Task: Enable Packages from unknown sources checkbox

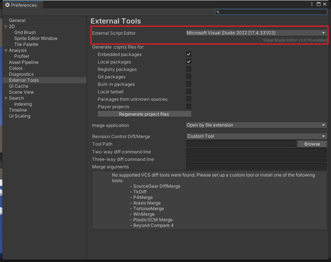Action: click(x=188, y=99)
